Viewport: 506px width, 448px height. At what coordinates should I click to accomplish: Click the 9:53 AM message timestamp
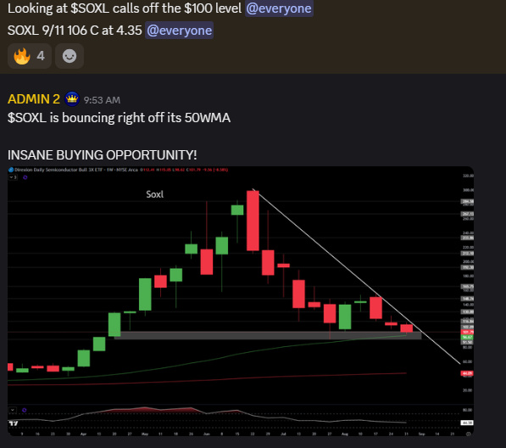(102, 100)
